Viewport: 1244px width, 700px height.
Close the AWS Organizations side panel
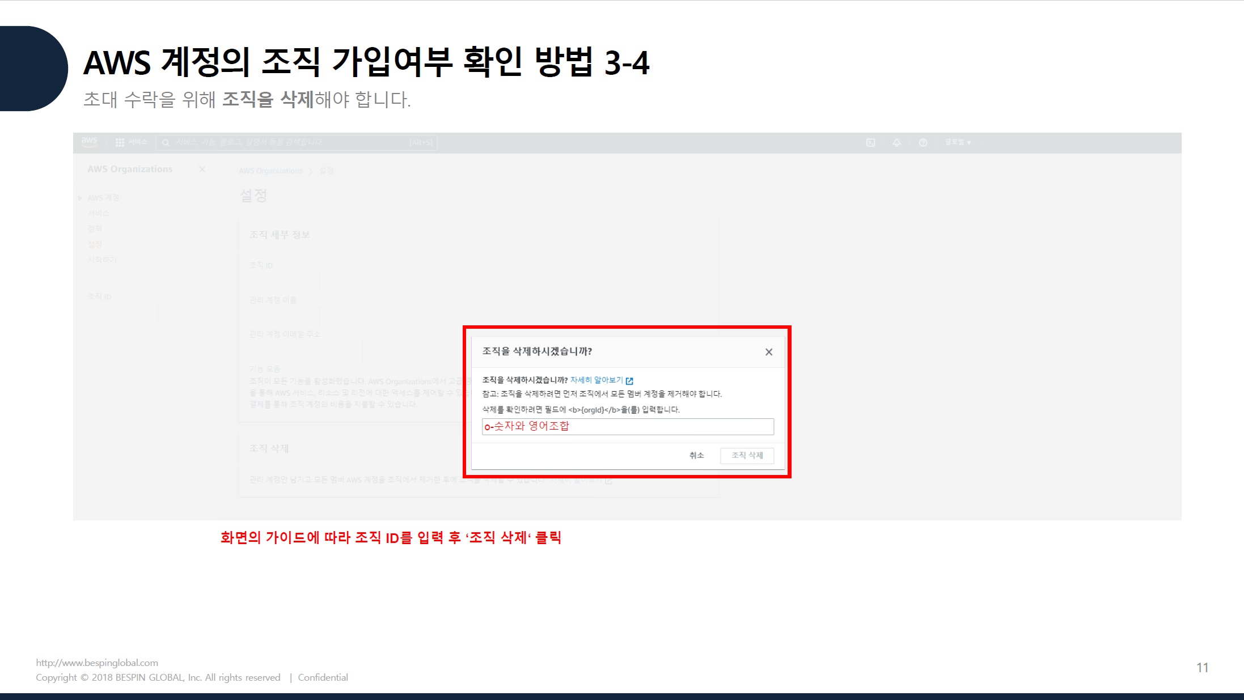coord(202,169)
